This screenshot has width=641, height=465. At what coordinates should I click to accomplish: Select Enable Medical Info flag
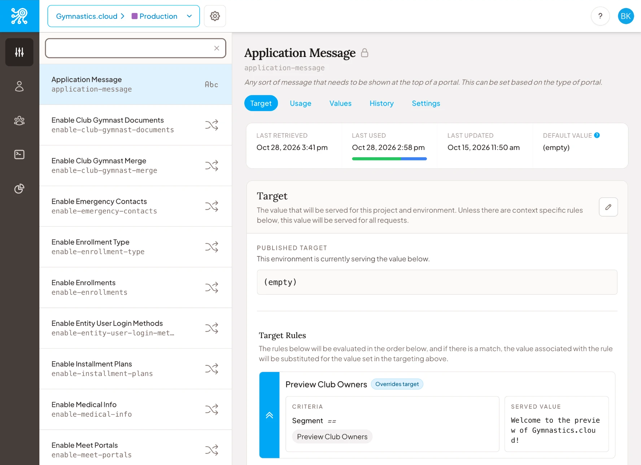click(136, 409)
